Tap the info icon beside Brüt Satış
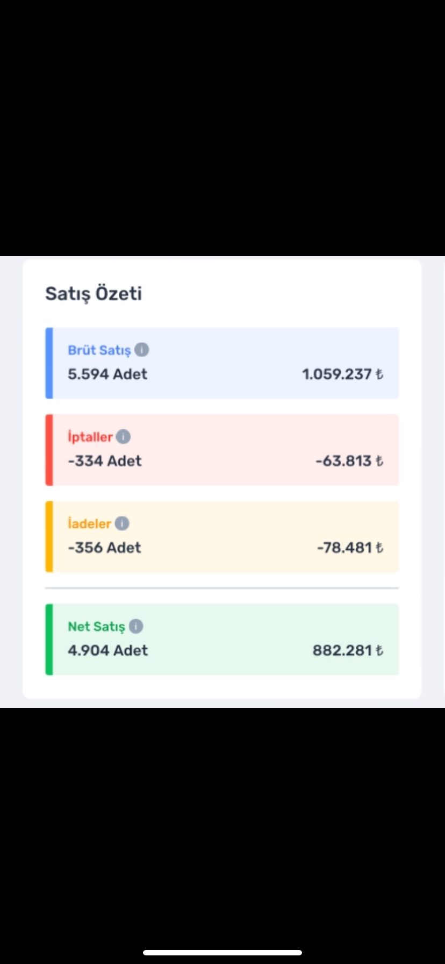This screenshot has width=445, height=964. 142,350
